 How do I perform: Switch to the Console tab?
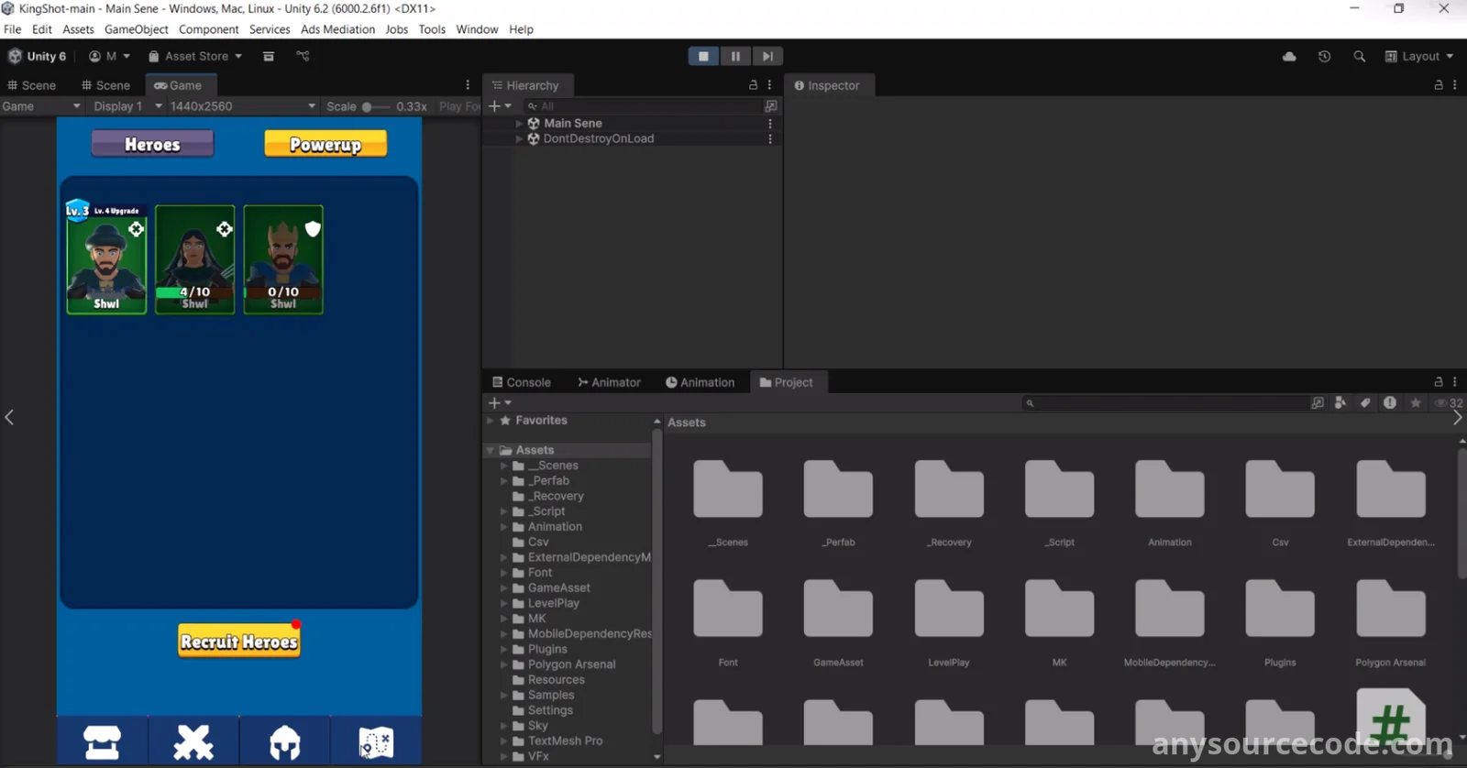(x=521, y=382)
